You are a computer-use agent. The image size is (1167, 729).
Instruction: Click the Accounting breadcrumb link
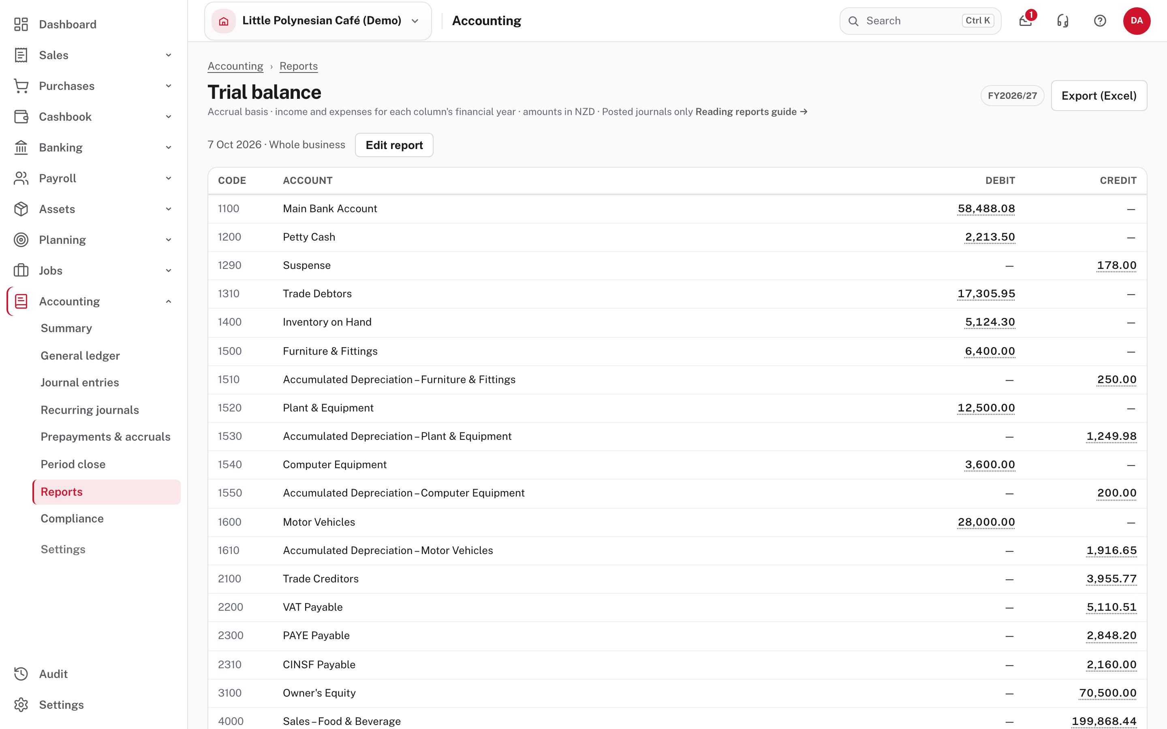click(235, 66)
